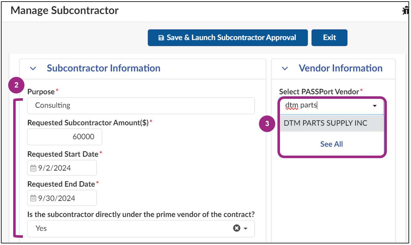Viewport: 411px width, 245px height.
Task: Open the calendar icon for Requested End Date
Action: tap(32, 198)
